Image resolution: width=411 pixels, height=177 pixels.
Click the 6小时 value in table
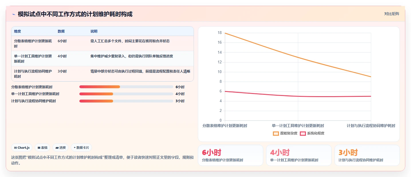pyautogui.click(x=62, y=41)
